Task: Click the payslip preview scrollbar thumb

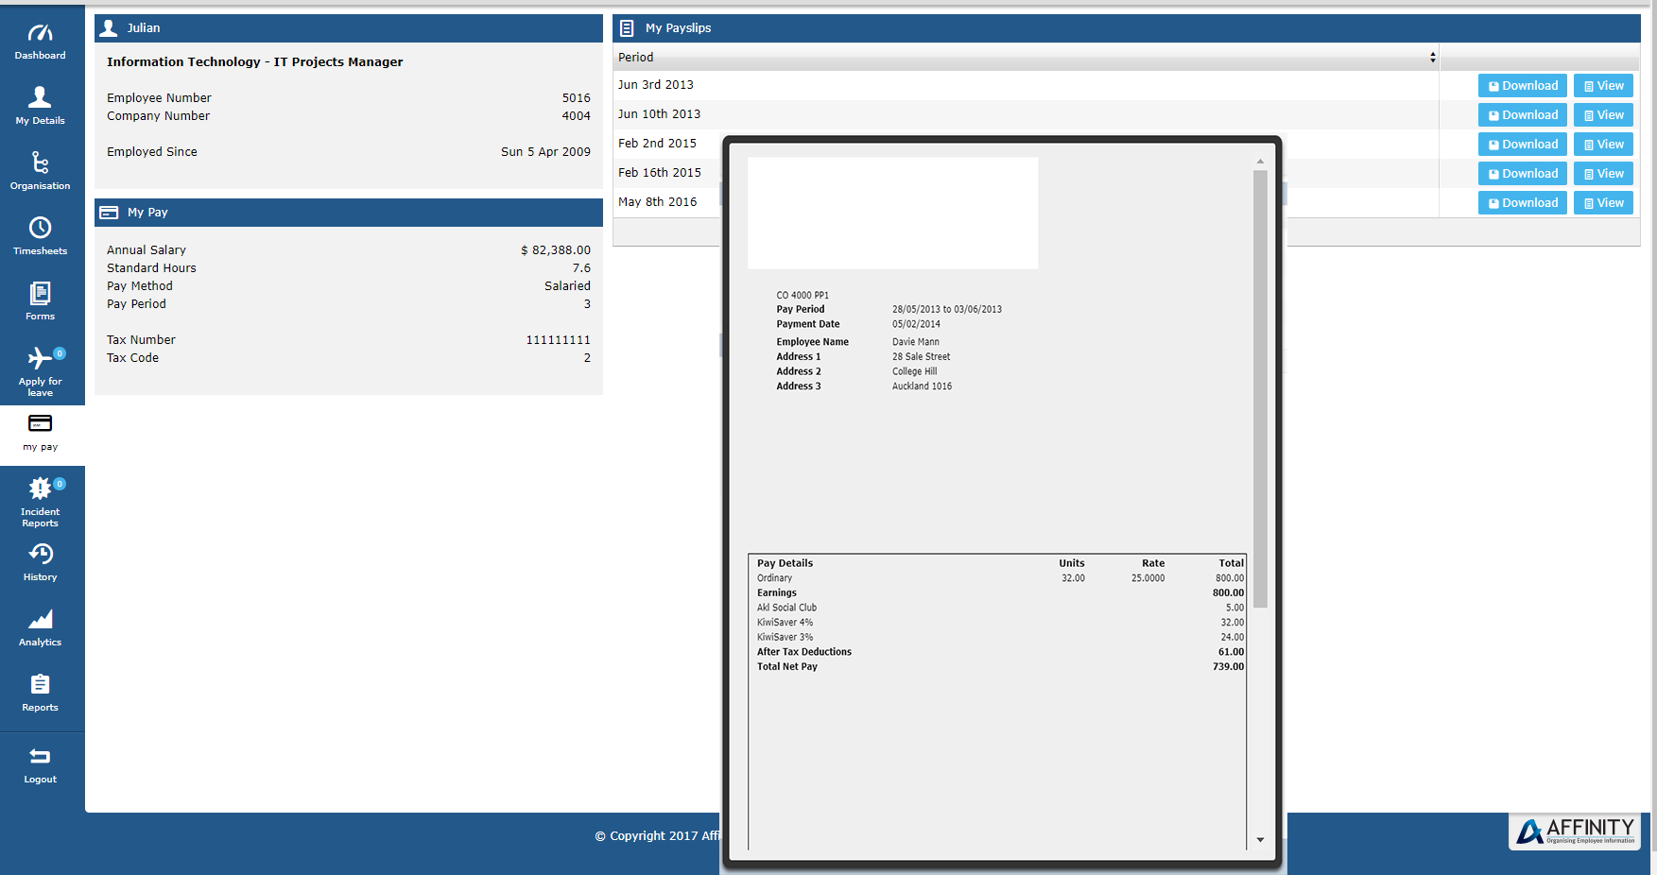Action: tap(1260, 389)
